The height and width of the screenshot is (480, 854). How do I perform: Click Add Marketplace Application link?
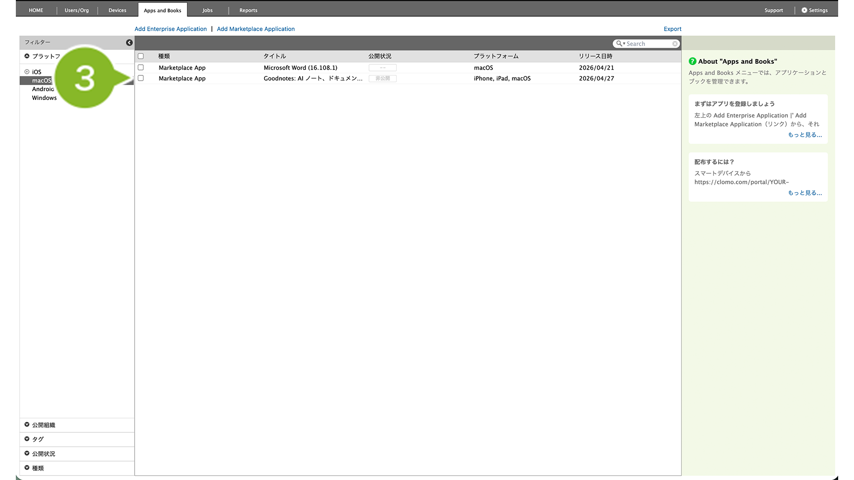[x=256, y=29]
